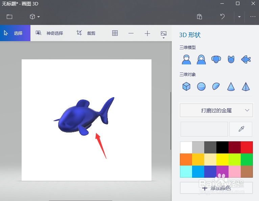Expand the history dropdown arrow in title toolbar
This screenshot has width=259, height=201.
[x=239, y=17]
